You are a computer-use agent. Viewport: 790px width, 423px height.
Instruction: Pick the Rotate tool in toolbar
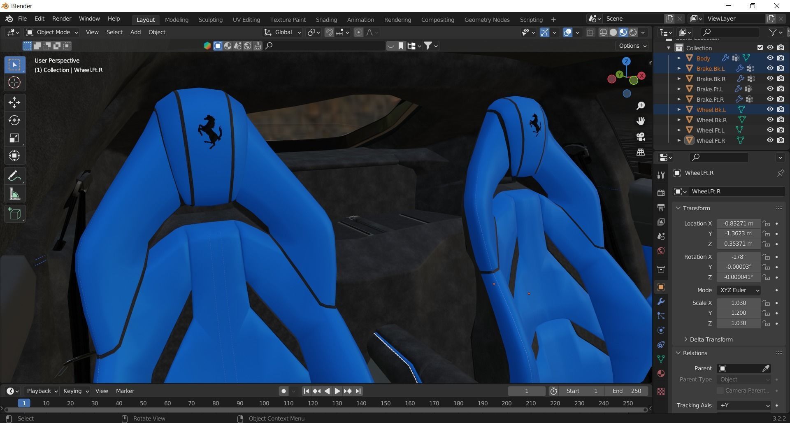[x=15, y=120]
